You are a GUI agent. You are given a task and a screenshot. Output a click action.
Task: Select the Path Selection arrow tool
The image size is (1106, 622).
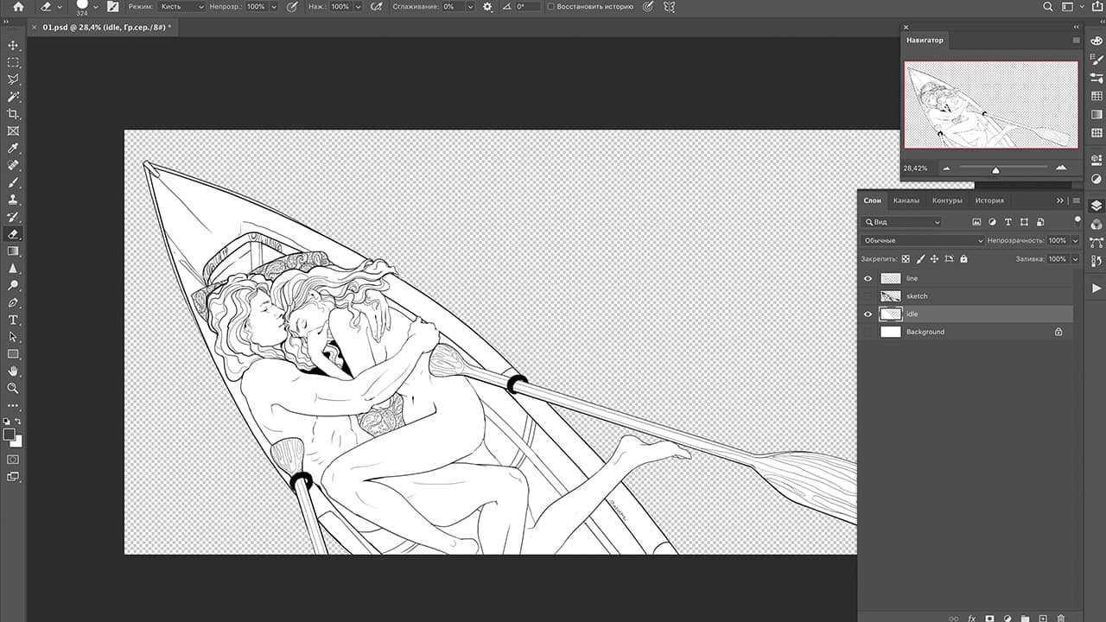[13, 337]
